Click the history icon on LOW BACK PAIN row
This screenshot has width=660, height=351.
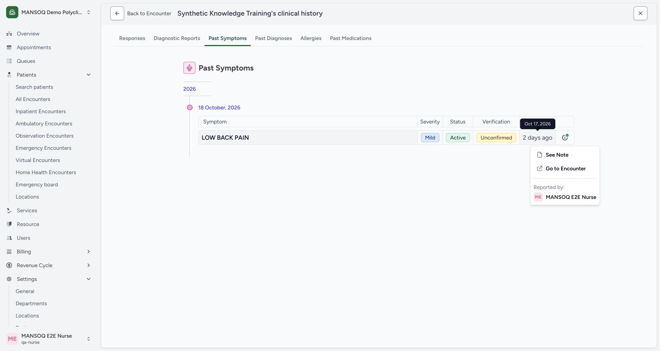click(x=565, y=138)
